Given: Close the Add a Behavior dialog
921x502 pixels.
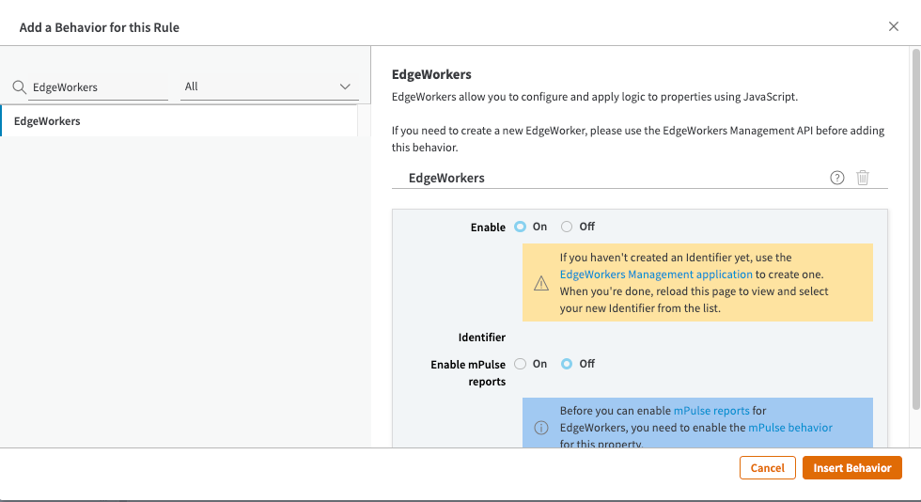Looking at the screenshot, I should (894, 26).
